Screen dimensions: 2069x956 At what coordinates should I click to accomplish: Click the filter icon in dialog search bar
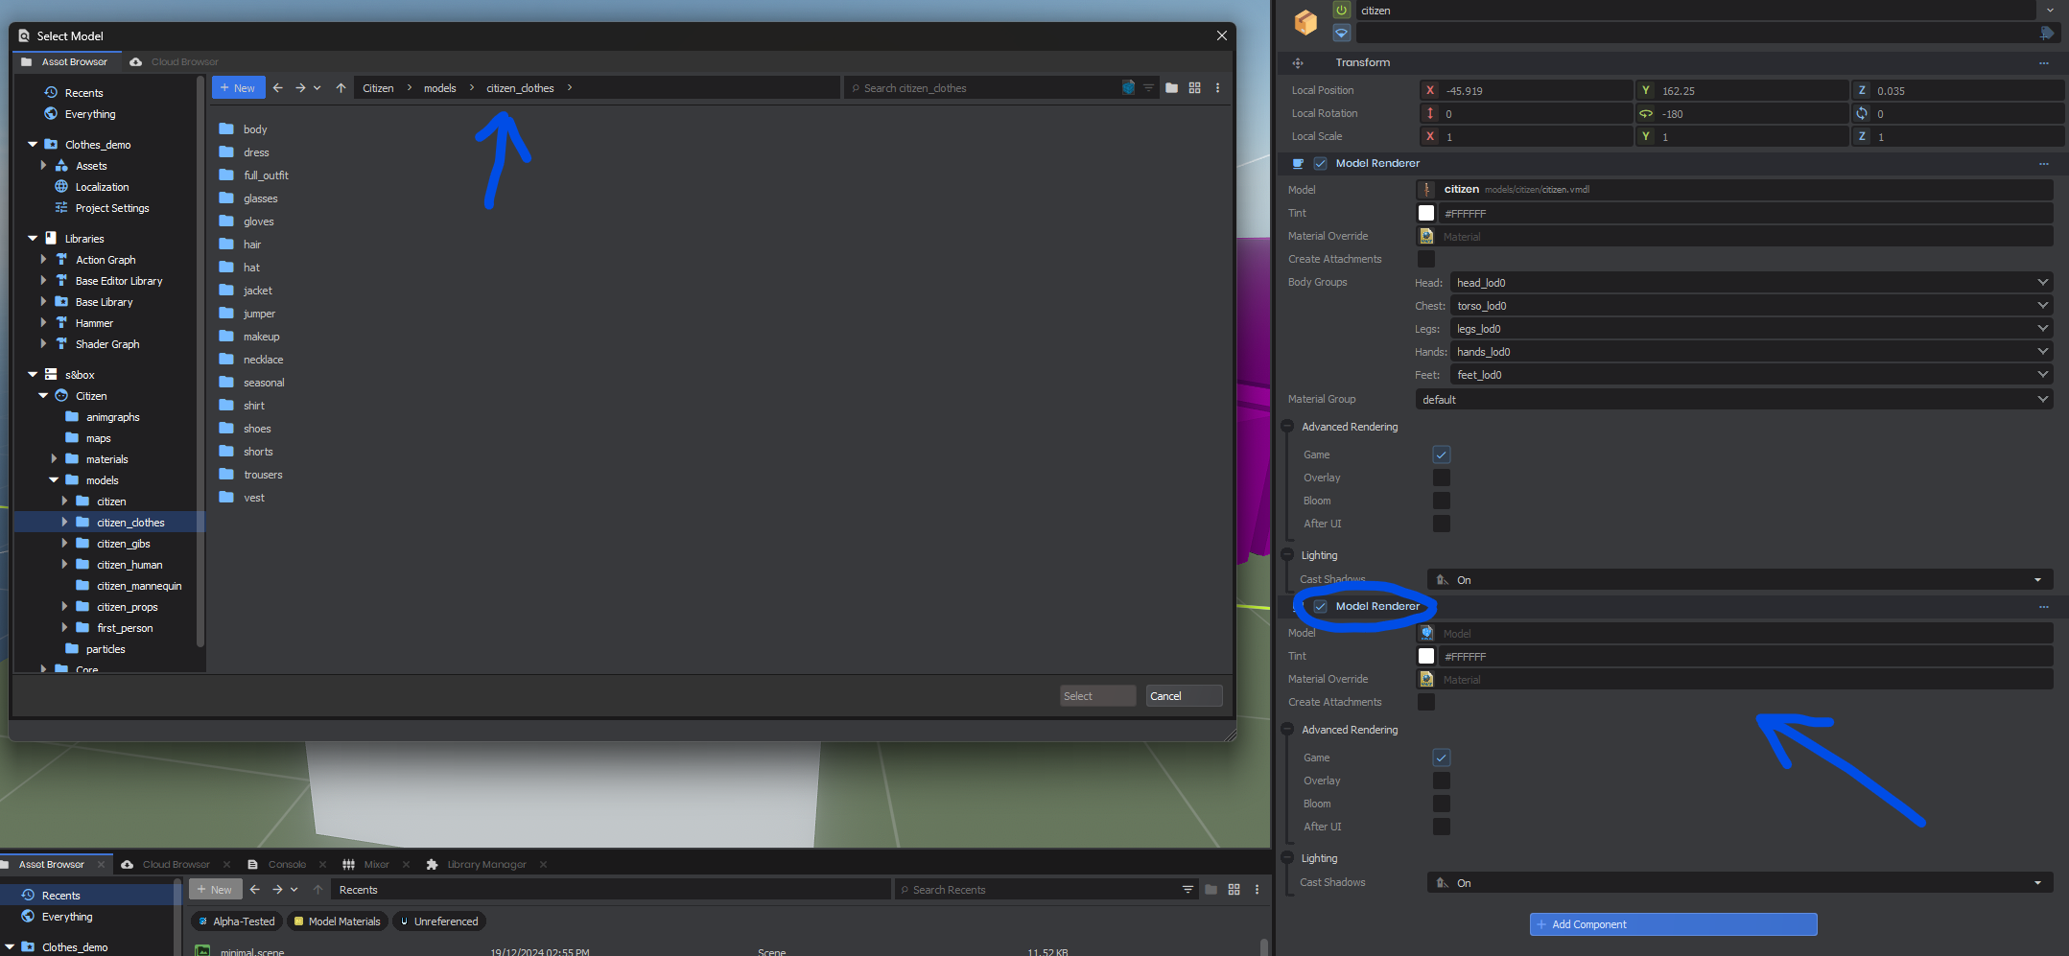1148,88
